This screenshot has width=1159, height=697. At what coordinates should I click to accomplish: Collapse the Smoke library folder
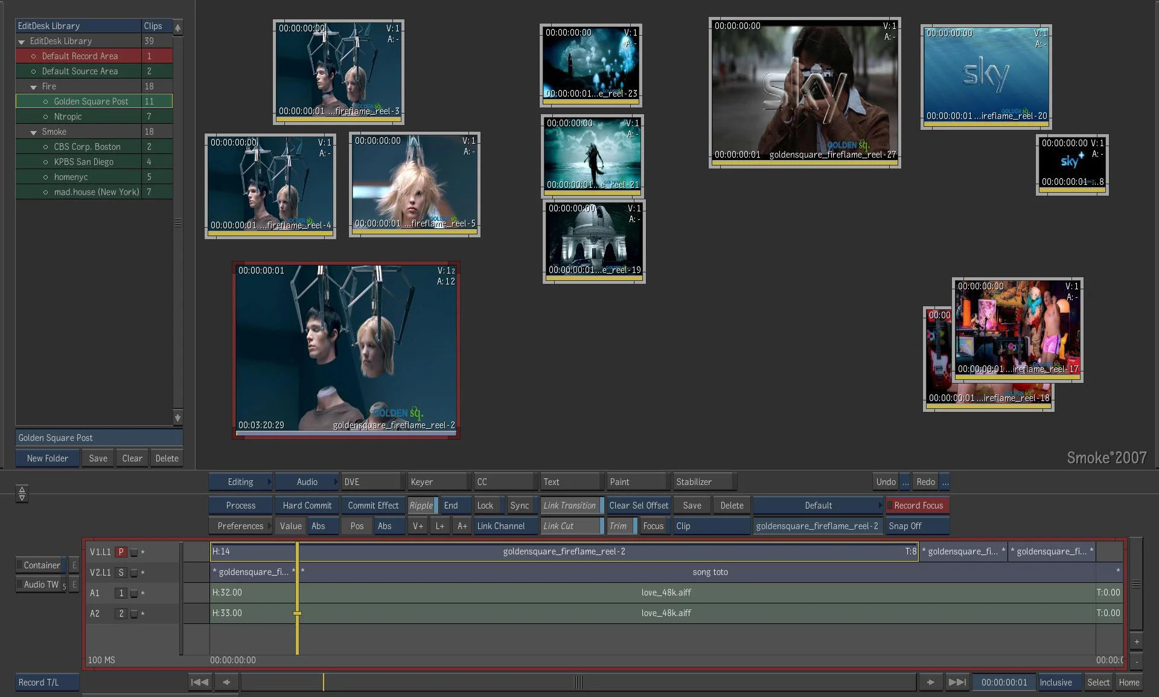point(33,132)
